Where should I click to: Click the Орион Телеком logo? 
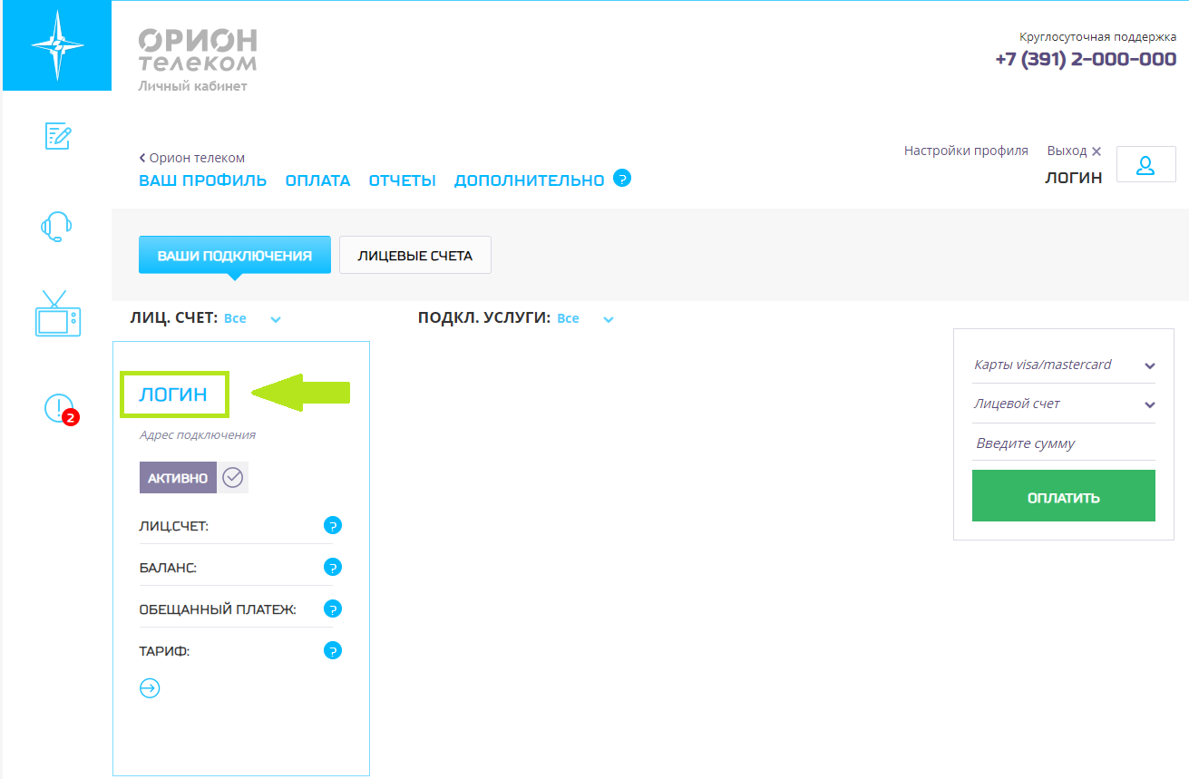click(198, 50)
